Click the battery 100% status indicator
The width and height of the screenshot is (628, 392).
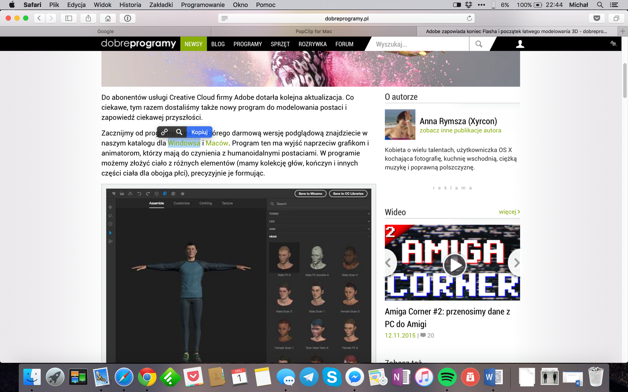tap(529, 5)
